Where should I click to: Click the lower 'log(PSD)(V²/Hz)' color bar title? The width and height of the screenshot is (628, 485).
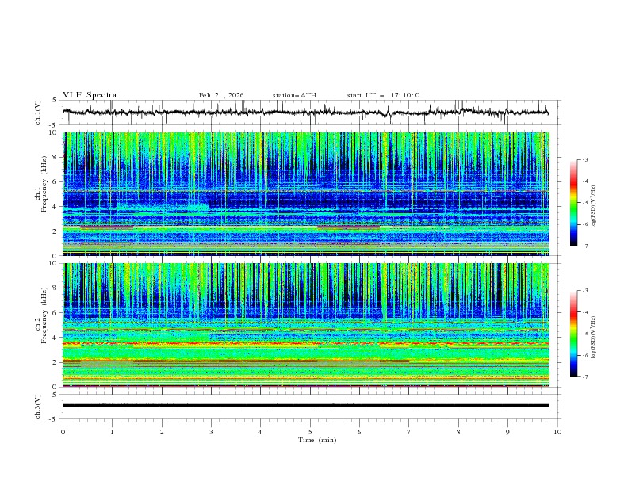tap(594, 338)
